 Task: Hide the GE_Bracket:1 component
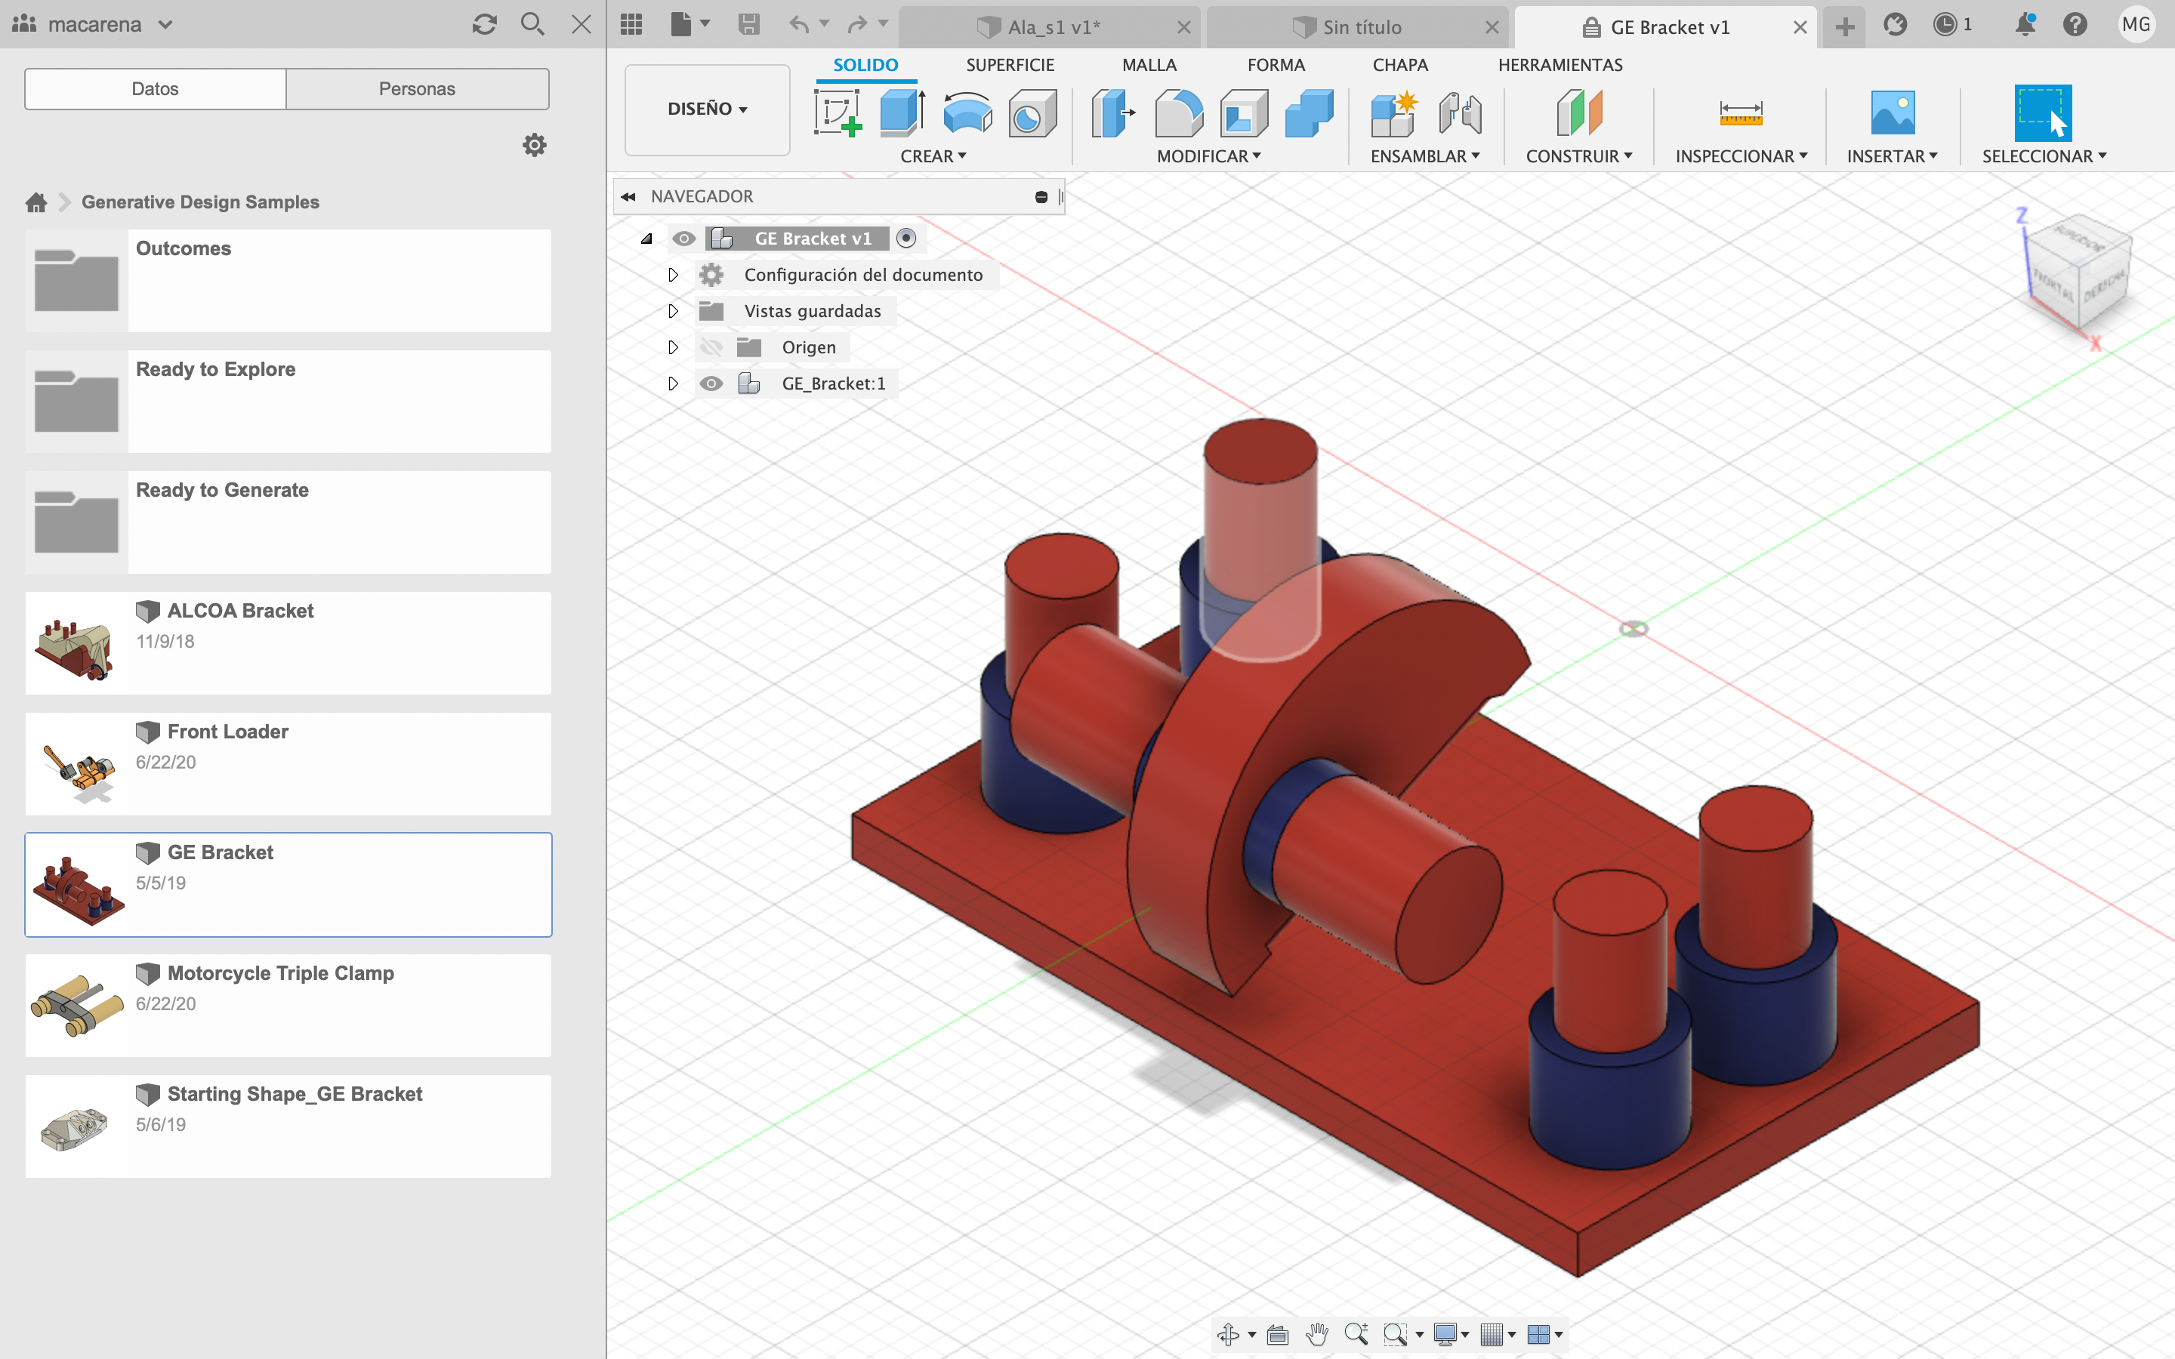pos(711,384)
